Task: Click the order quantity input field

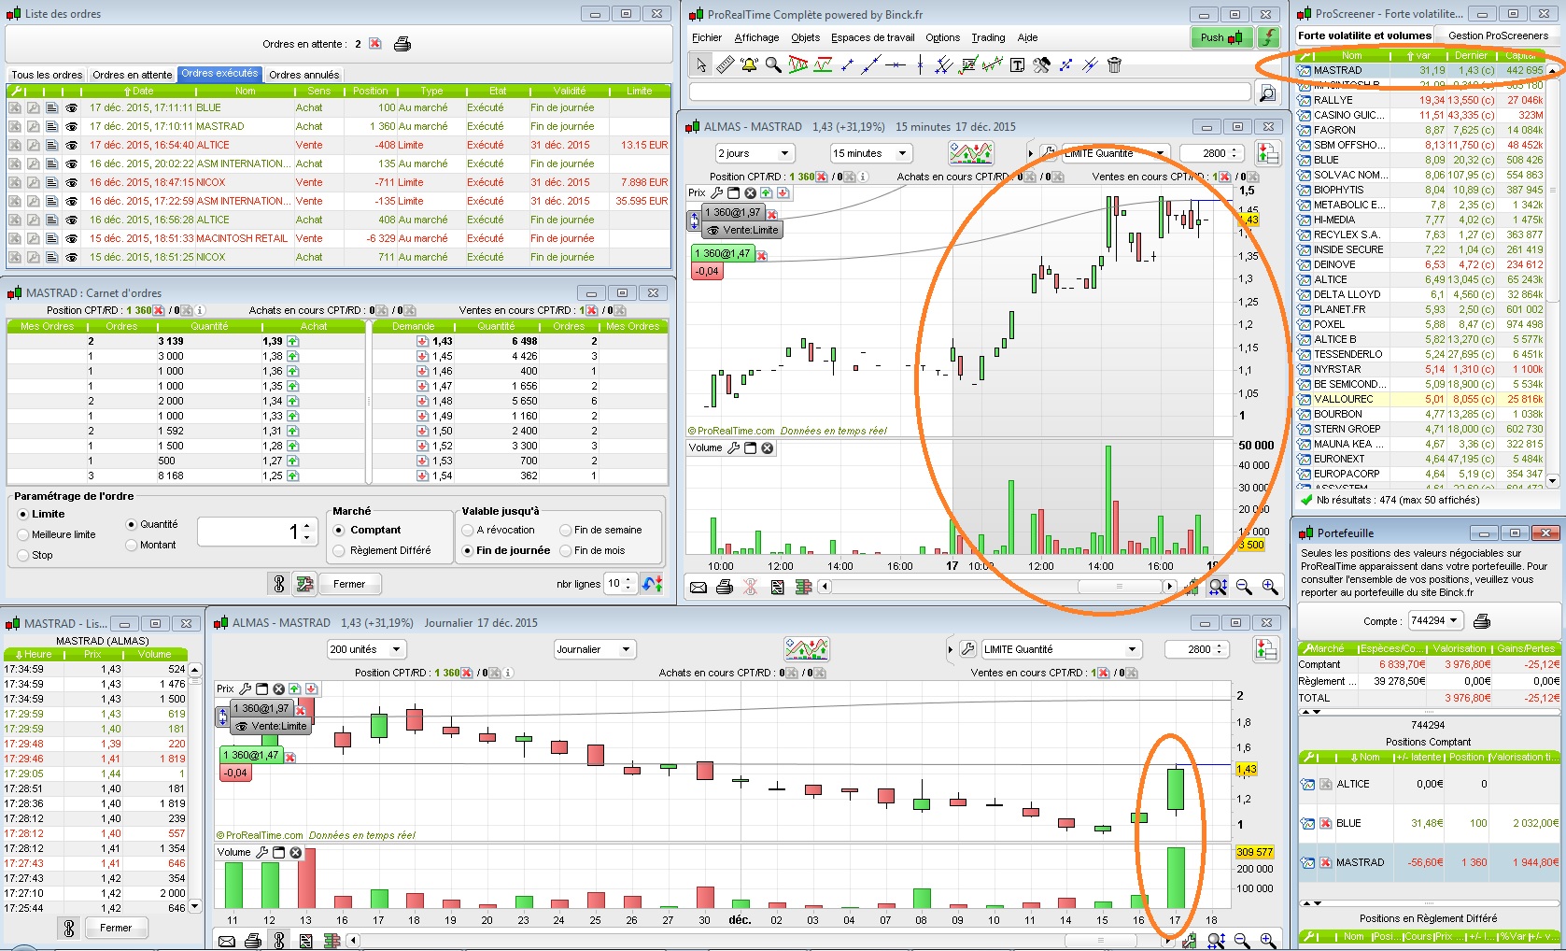Action: [258, 532]
